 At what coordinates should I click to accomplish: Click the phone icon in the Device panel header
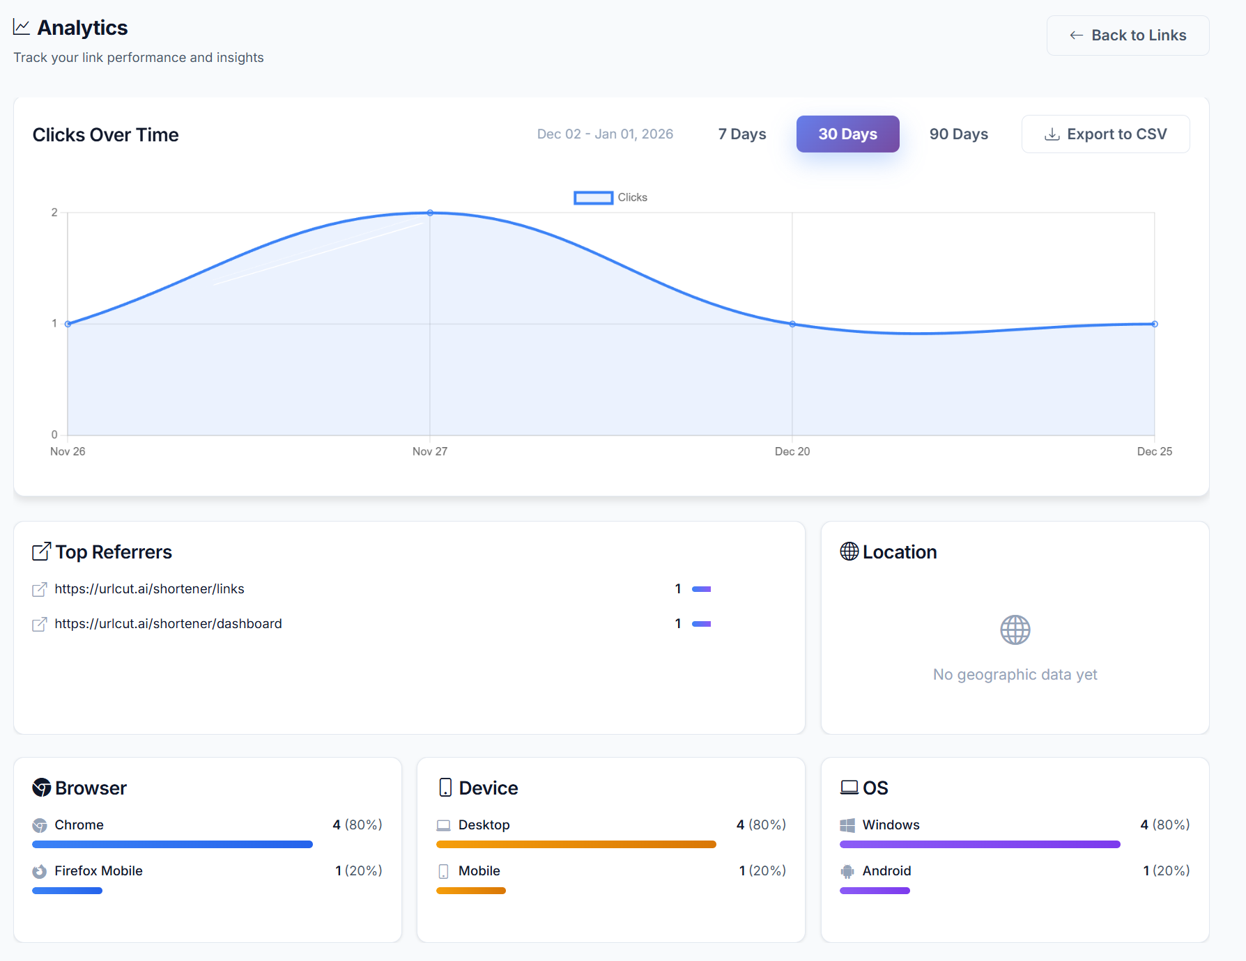point(444,788)
